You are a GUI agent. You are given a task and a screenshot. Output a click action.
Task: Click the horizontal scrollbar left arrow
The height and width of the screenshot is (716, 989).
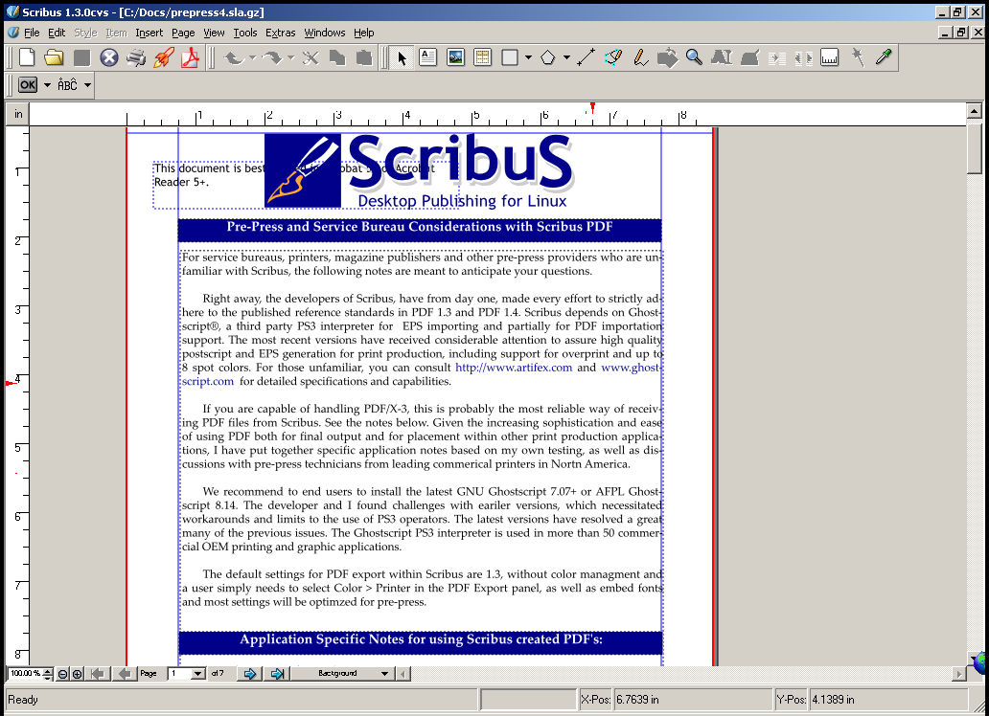click(403, 674)
